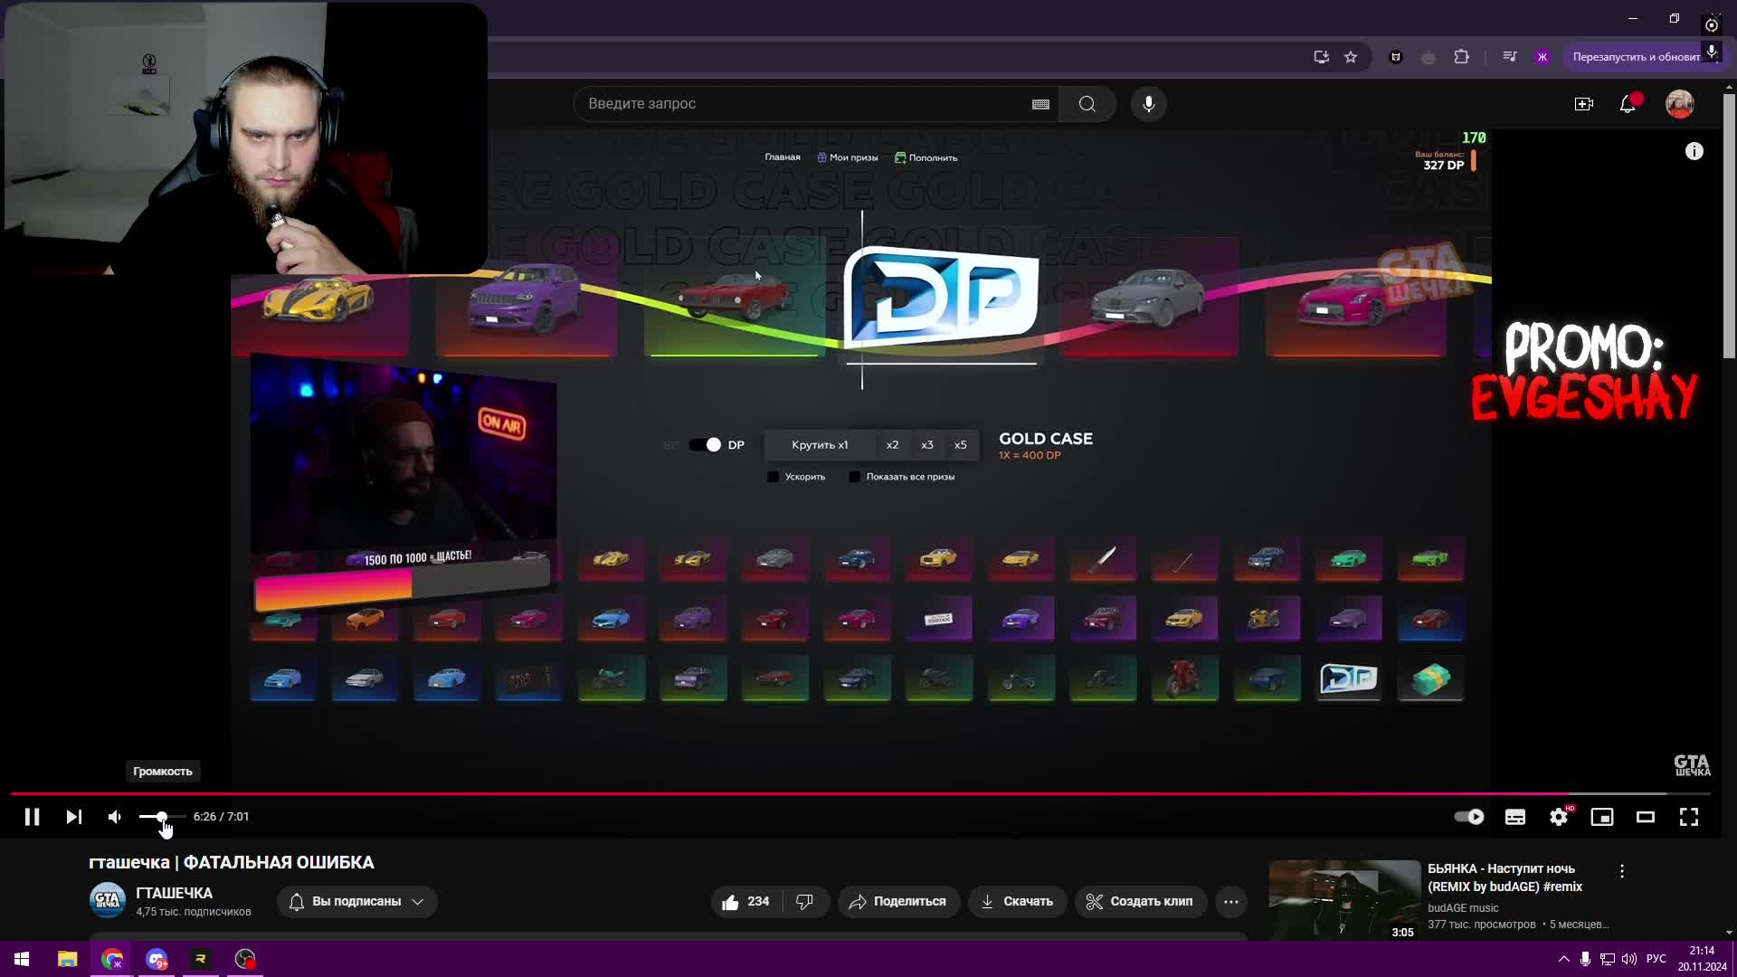The image size is (1737, 977).
Task: Open File Explorer in taskbar
Action: (x=67, y=959)
